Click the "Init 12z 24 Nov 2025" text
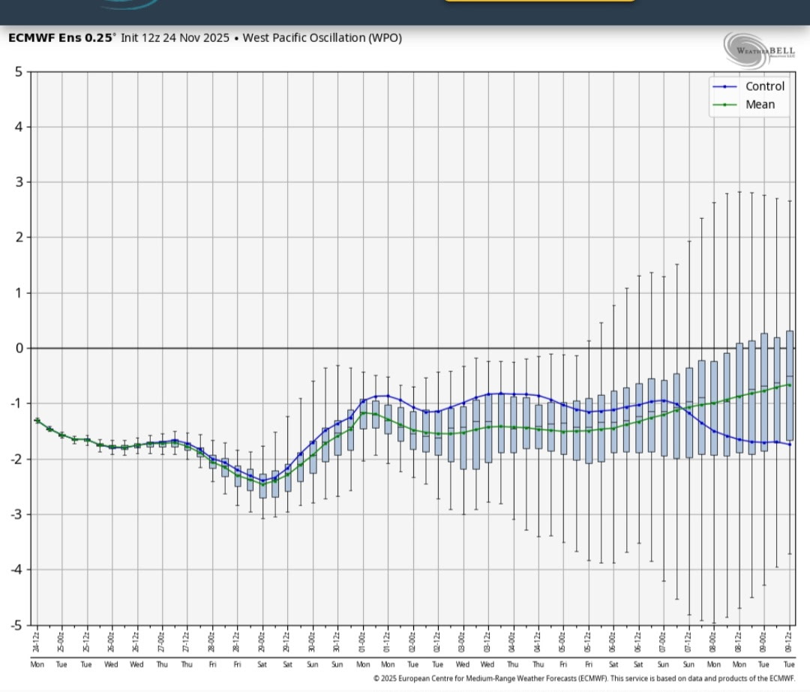This screenshot has height=692, width=810. tap(175, 37)
